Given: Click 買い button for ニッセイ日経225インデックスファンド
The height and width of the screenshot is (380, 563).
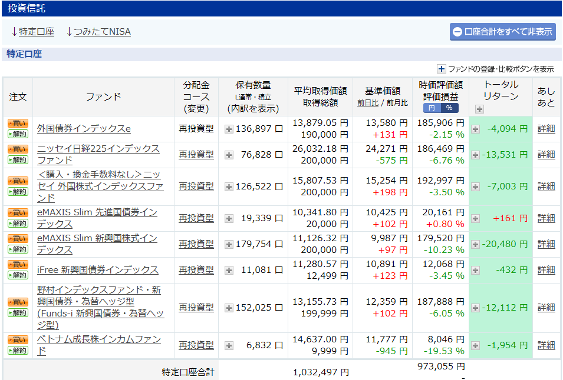Looking at the screenshot, I should (18, 149).
